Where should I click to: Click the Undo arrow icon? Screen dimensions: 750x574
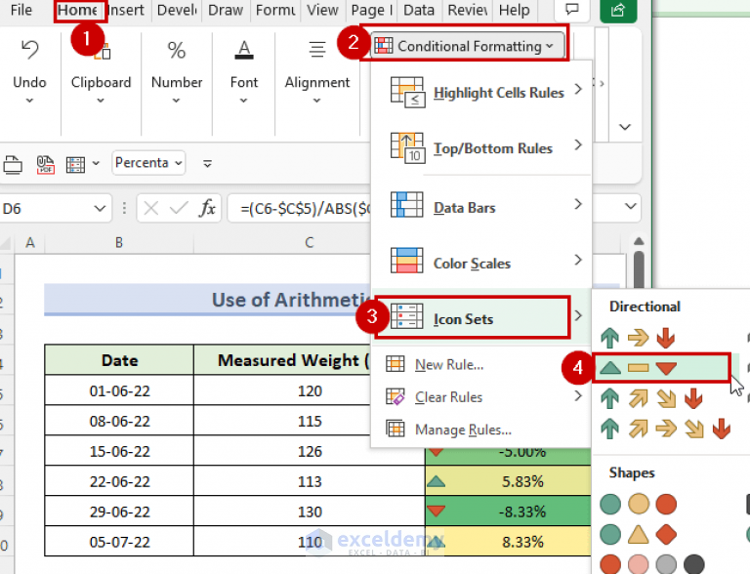29,50
